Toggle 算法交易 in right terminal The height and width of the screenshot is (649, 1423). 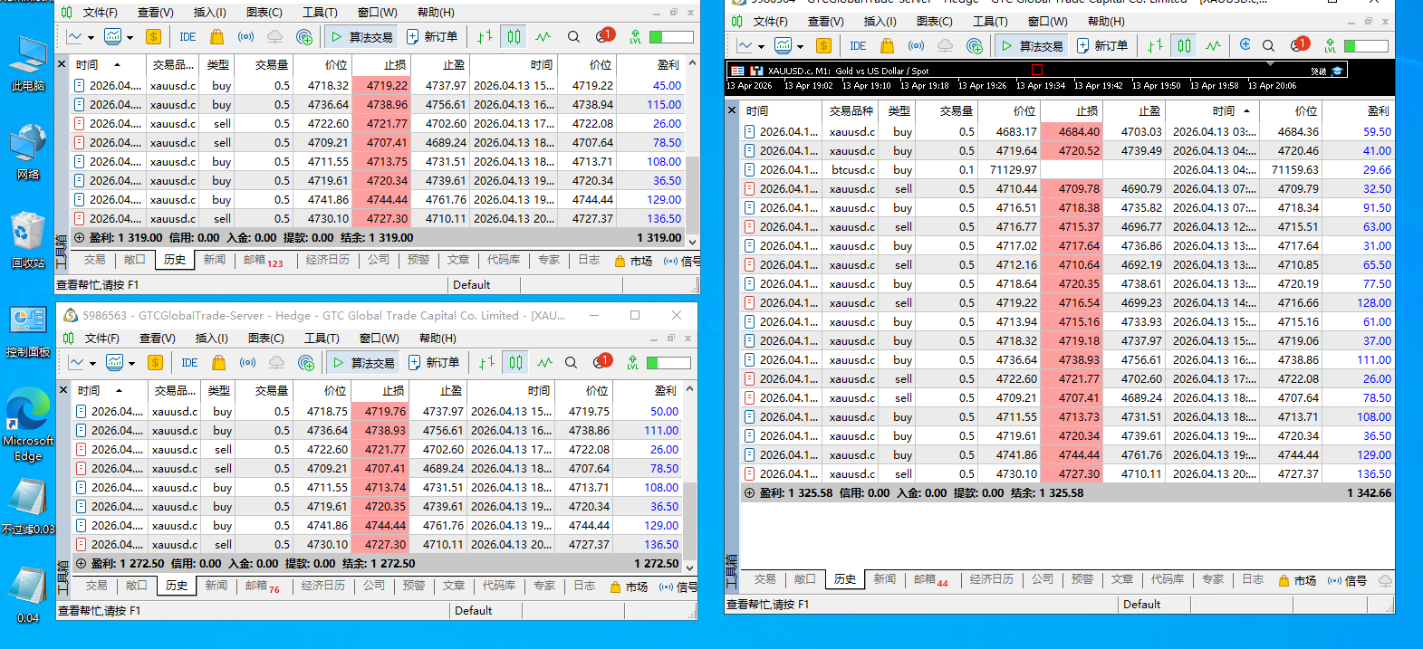point(1032,46)
